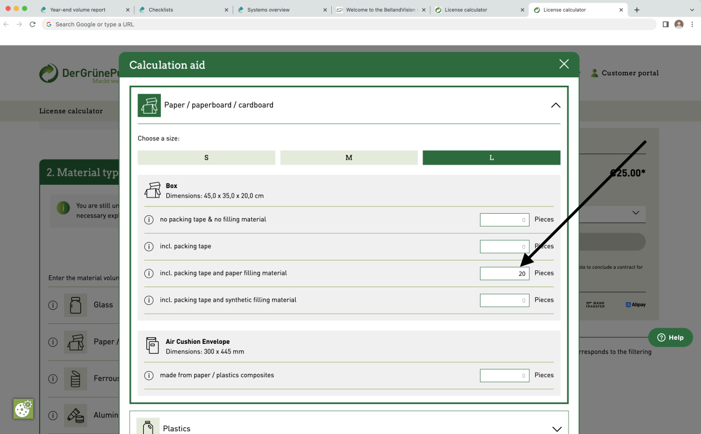This screenshot has width=701, height=434.
Task: Click the Air Cushion Envelope pieces field
Action: click(x=504, y=376)
